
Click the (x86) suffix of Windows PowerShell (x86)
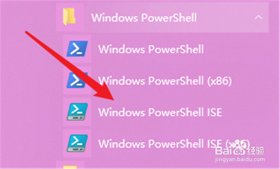coord(220,81)
